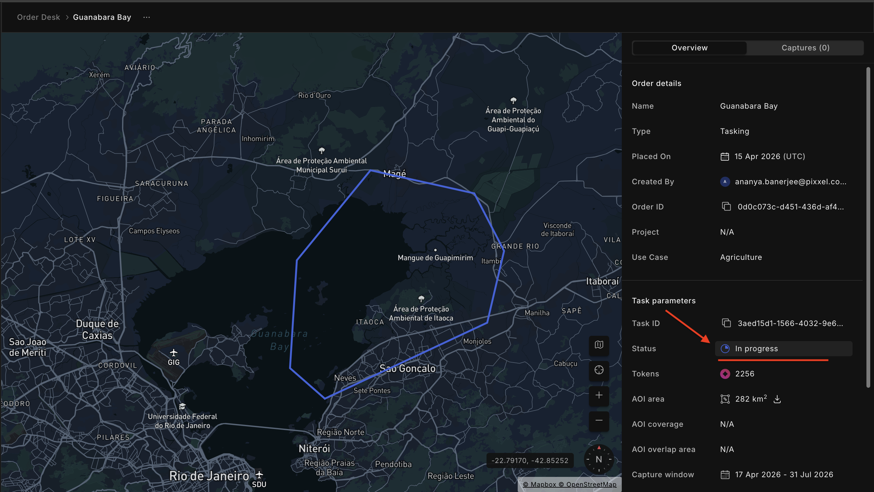874x492 pixels.
Task: Click the Use Case value Agriculture
Action: click(741, 257)
